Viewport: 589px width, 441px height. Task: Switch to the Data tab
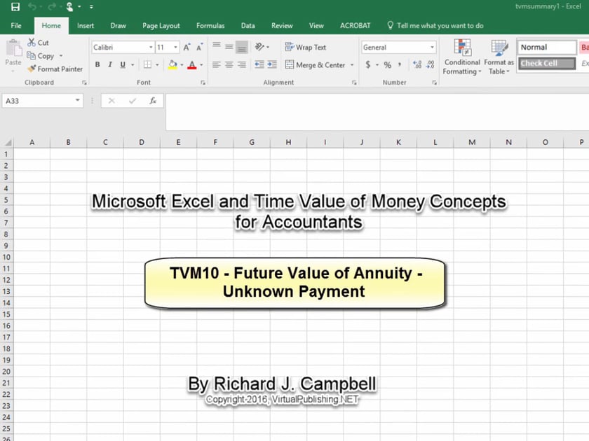click(248, 25)
